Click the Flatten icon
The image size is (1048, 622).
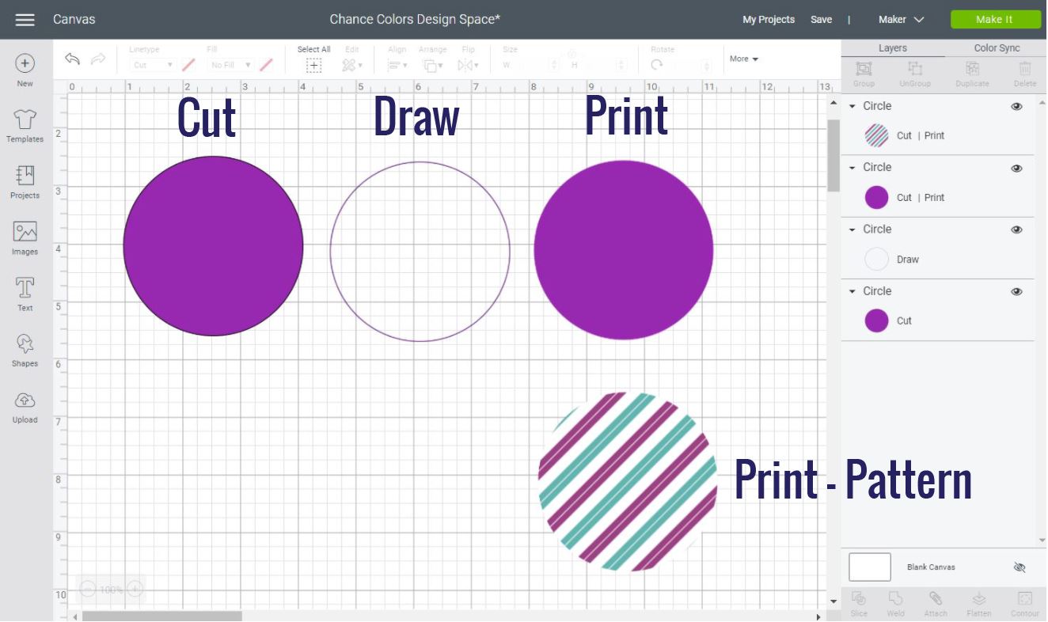click(x=979, y=601)
